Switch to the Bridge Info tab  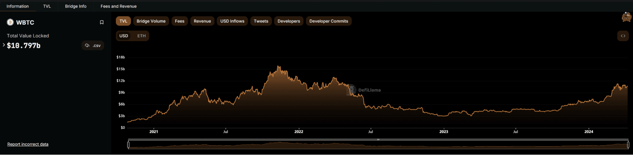tap(75, 6)
